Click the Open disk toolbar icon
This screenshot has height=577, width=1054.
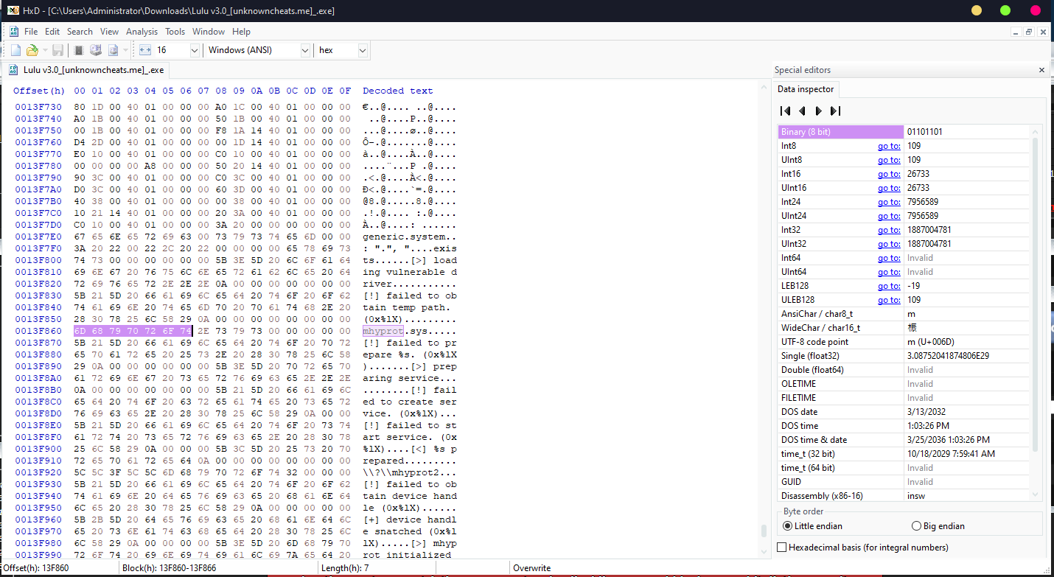tap(95, 50)
